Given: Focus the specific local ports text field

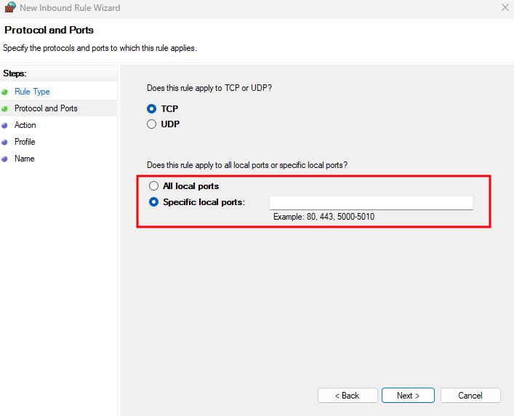Looking at the screenshot, I should (x=371, y=203).
